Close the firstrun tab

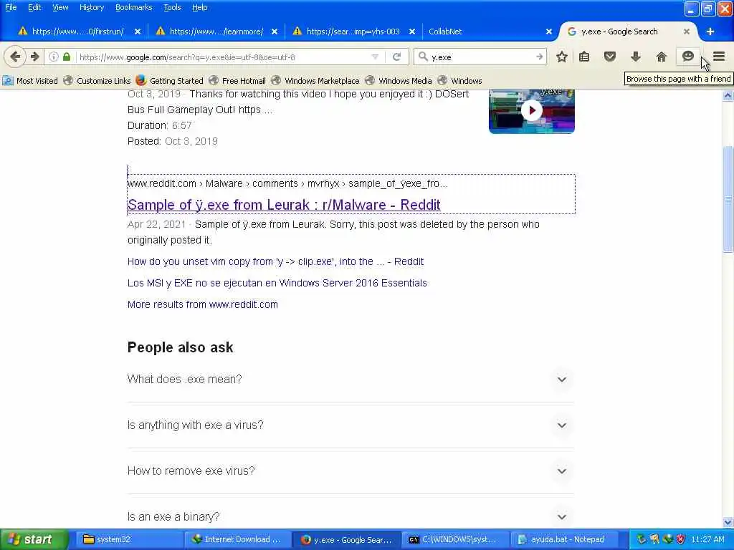pos(138,32)
